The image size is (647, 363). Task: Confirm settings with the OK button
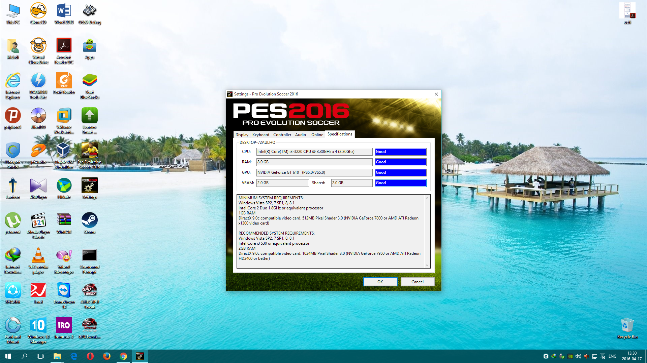[x=380, y=282]
